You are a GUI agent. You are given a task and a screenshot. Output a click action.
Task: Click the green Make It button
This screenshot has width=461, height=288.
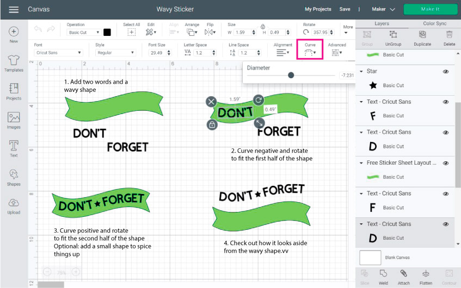tap(430, 9)
